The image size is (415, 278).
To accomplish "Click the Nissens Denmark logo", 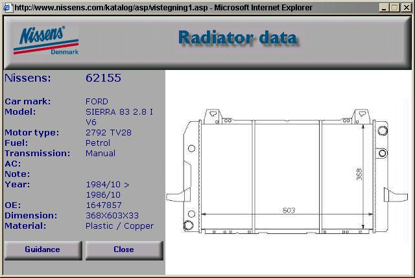I will [46, 40].
